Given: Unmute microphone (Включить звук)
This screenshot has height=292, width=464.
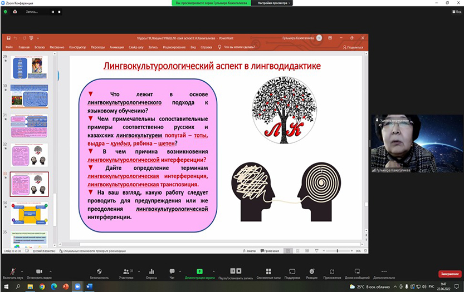Looking at the screenshot, I should [x=12, y=270].
